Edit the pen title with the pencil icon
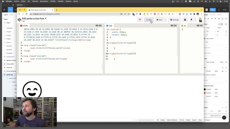This screenshot has width=230, height=129. point(46,19)
